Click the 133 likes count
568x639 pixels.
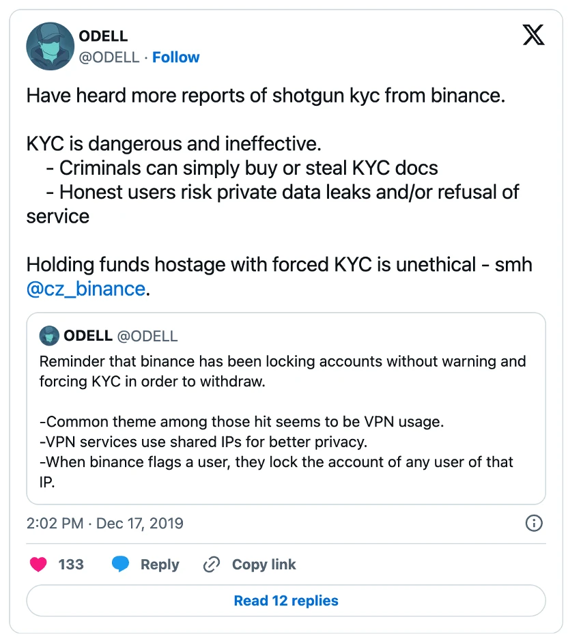(71, 565)
